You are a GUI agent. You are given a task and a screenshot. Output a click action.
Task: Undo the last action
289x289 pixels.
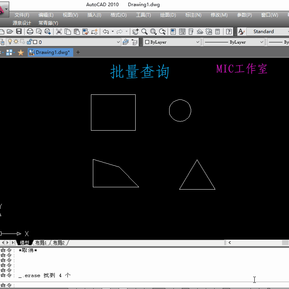[x=106, y=32]
